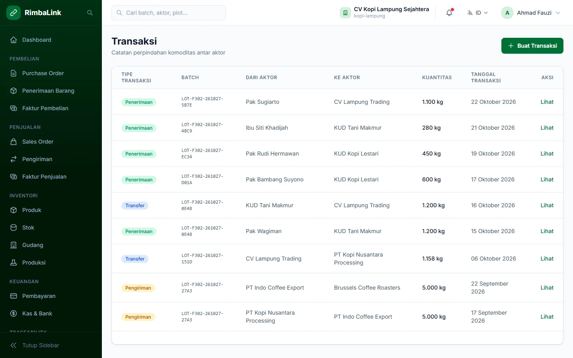The height and width of the screenshot is (358, 573).
Task: Click the Penerimaan Barang box icon
Action: click(14, 91)
